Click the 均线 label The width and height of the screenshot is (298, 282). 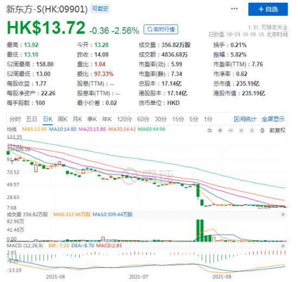11,129
